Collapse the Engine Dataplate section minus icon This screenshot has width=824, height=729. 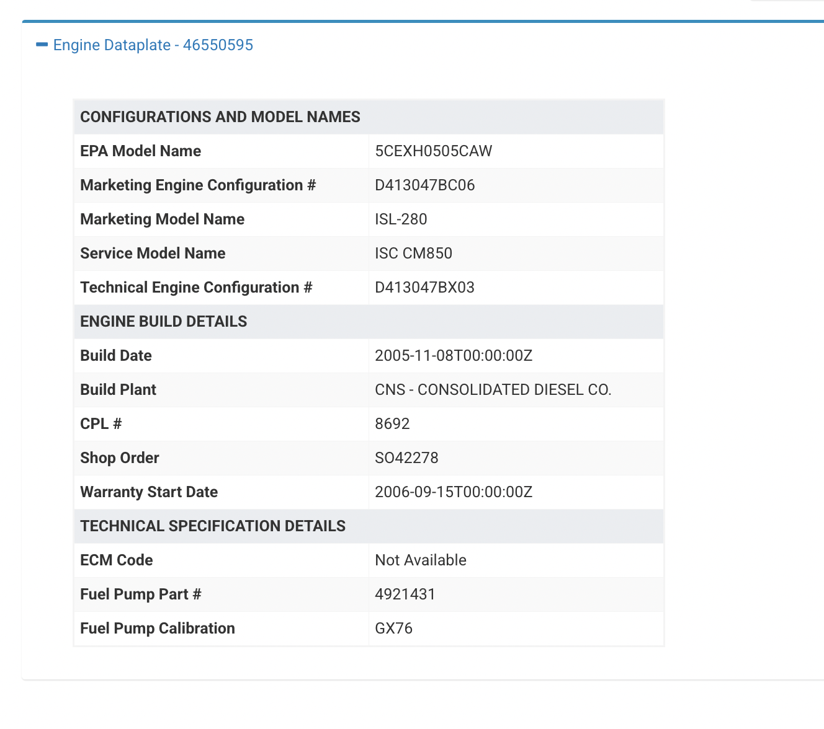coord(42,45)
